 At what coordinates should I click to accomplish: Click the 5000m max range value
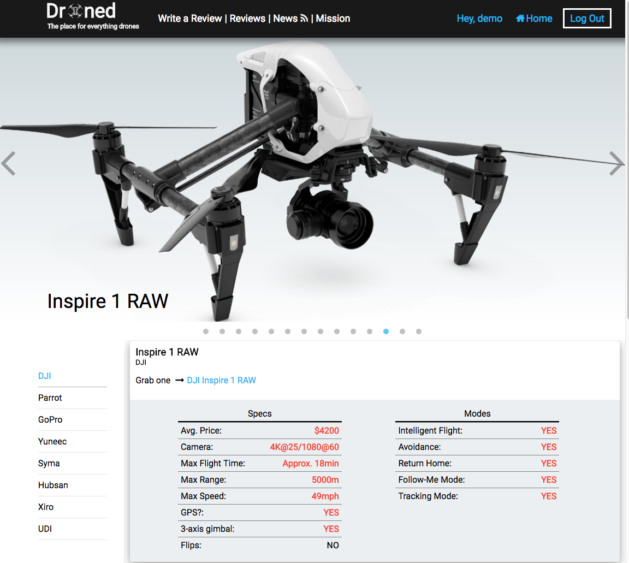click(x=325, y=479)
